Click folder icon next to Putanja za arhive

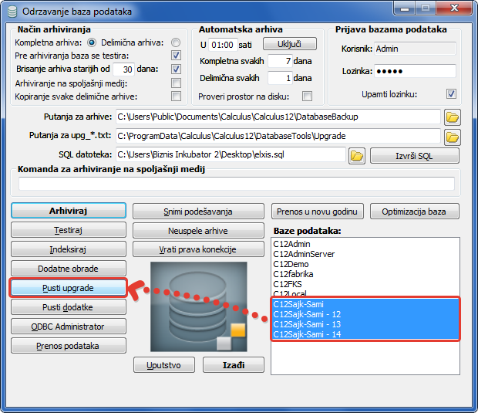[452, 117]
